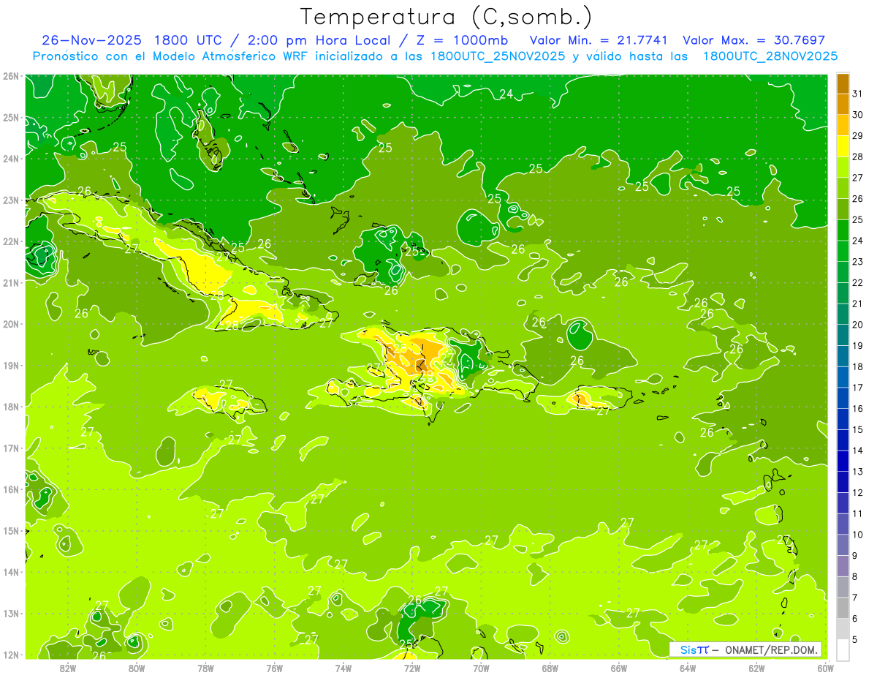Click the 78W longitude axis label

click(x=205, y=668)
